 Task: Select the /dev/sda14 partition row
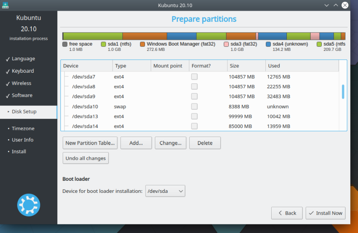click(200, 126)
